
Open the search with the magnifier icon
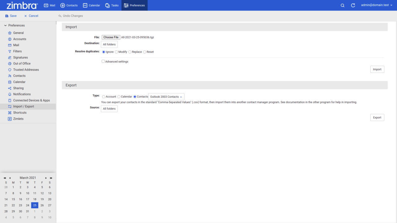tap(342, 5)
